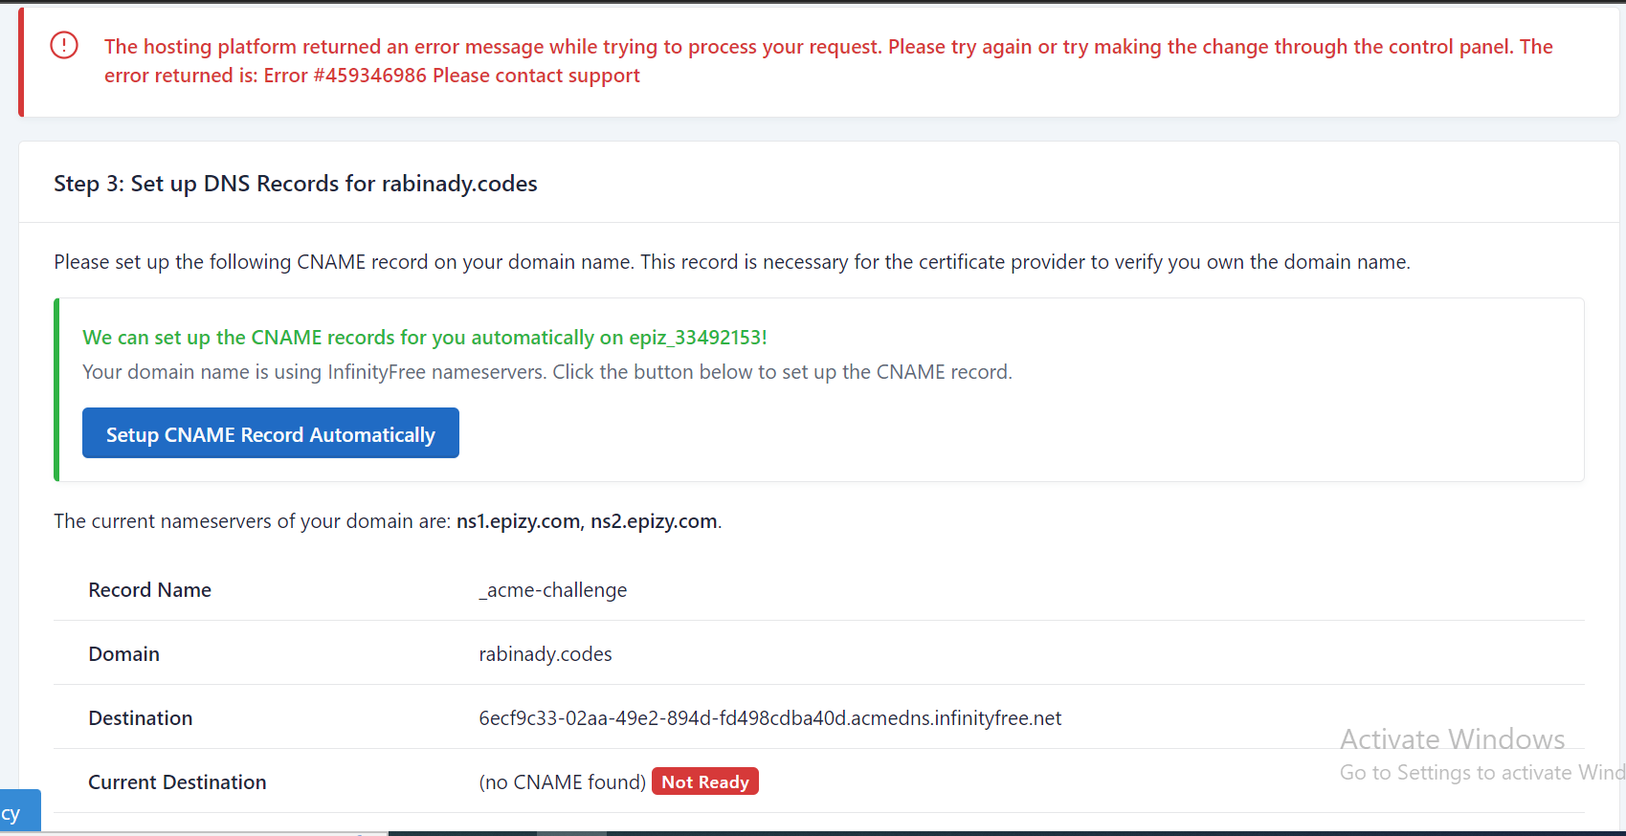Click the Record Name row label
The width and height of the screenshot is (1626, 836).
[x=149, y=590]
